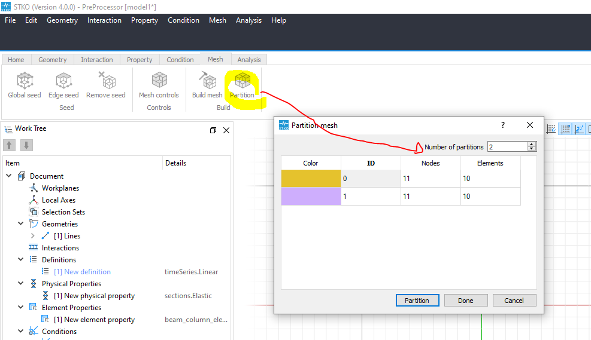Open the Edit menu

(x=31, y=20)
